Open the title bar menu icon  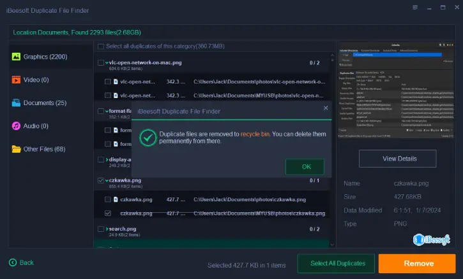click(x=415, y=8)
